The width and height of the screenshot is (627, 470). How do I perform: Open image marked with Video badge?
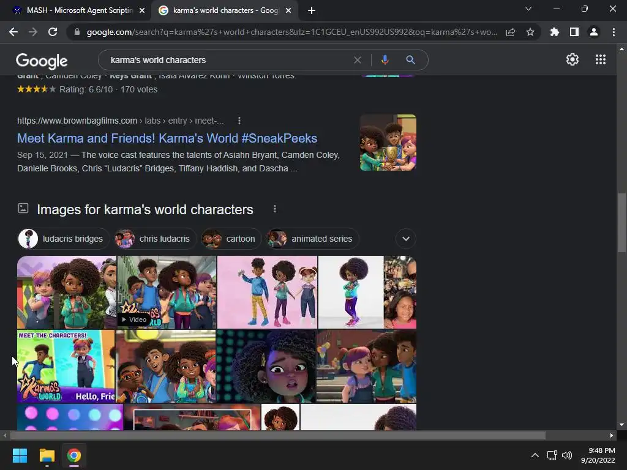[167, 292]
